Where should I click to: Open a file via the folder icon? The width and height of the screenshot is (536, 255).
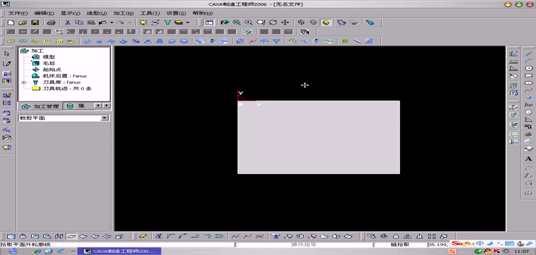22,22
